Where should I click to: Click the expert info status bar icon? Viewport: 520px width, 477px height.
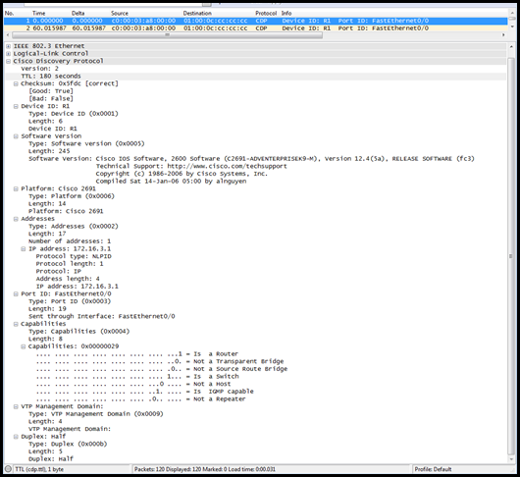click(x=8, y=469)
